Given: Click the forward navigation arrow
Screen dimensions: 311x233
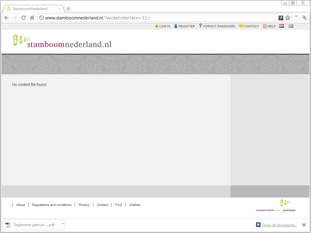Looking at the screenshot, I should click(15, 18).
